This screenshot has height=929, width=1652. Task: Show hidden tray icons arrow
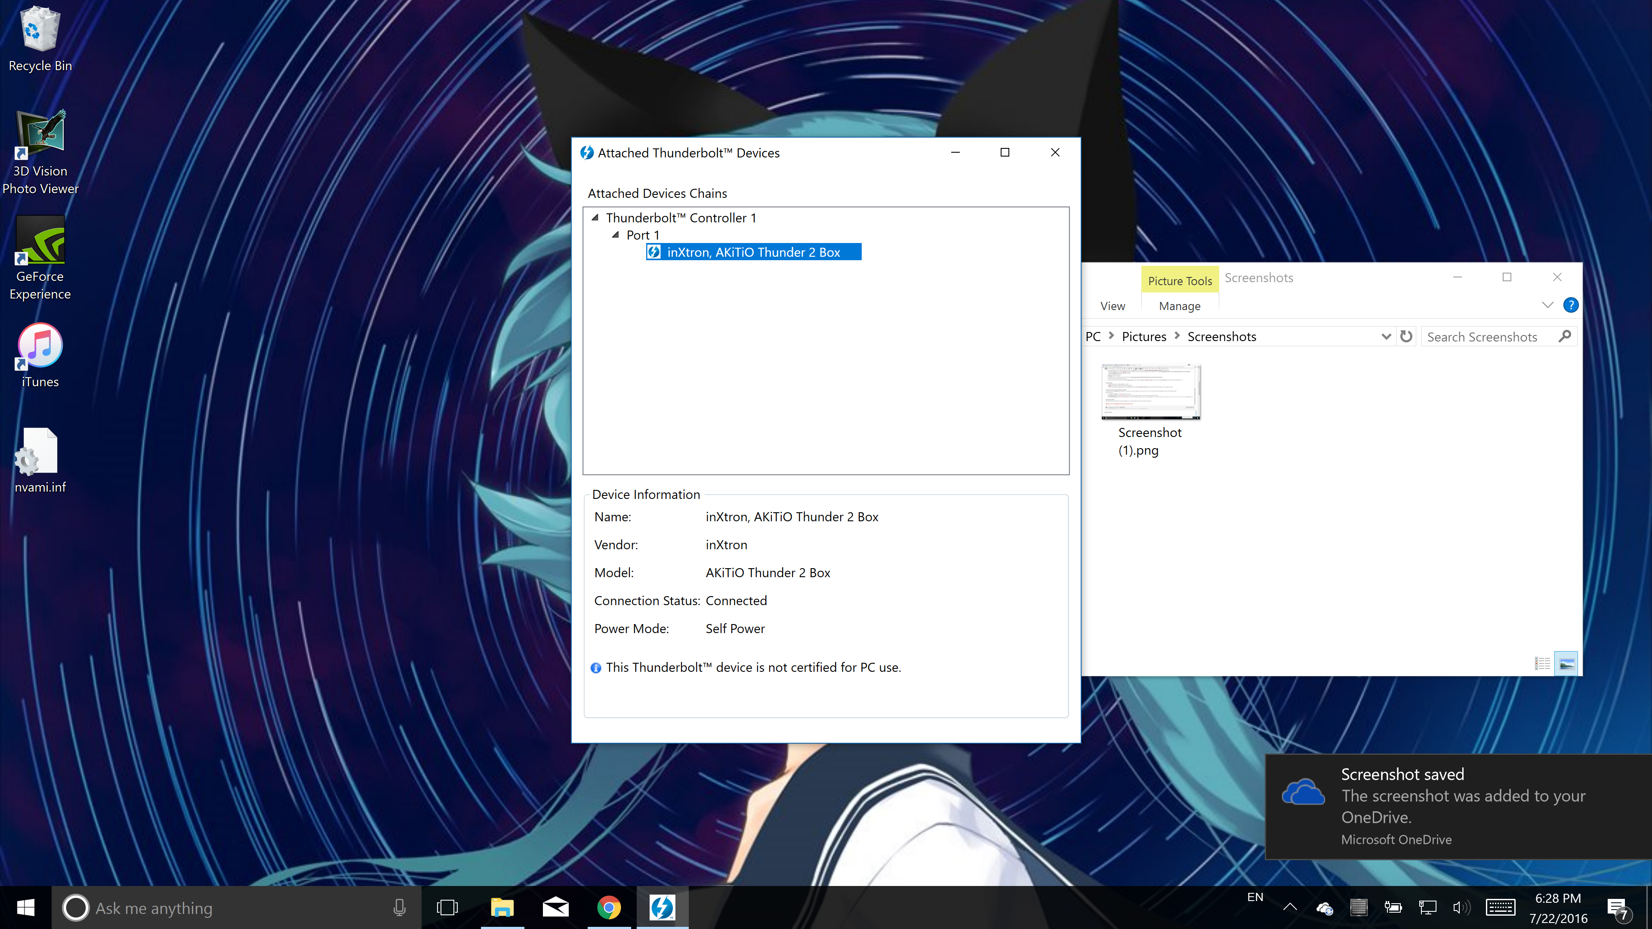pyautogui.click(x=1290, y=907)
